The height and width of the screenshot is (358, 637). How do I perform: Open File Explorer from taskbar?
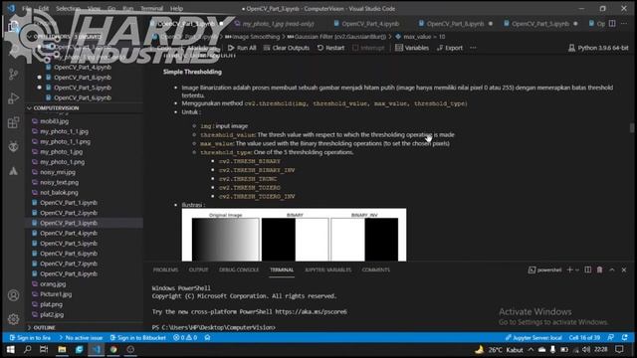tap(62, 349)
